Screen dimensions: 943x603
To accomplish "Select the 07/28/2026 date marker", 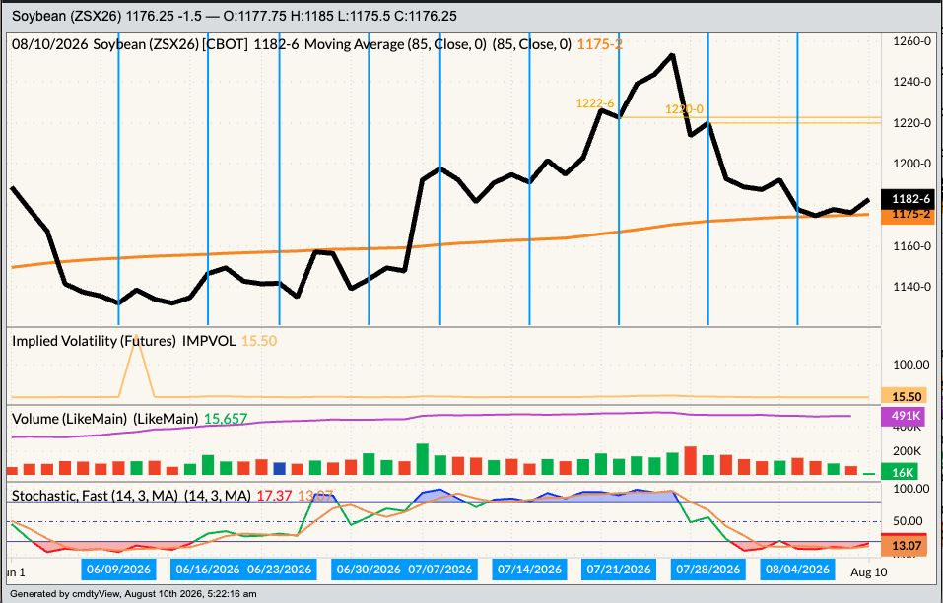I will tap(707, 569).
